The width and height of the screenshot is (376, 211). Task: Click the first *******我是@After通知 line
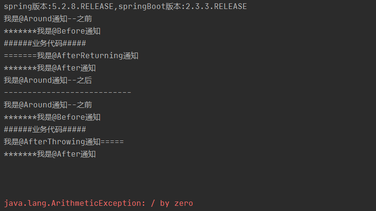tap(50, 68)
